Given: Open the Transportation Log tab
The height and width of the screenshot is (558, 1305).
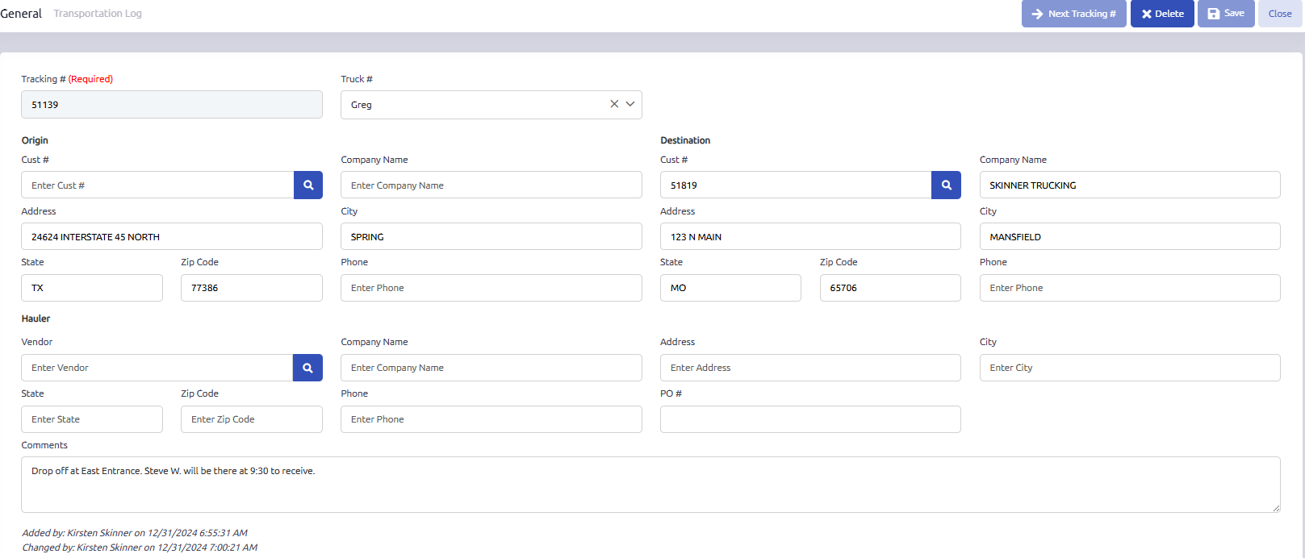Looking at the screenshot, I should 98,14.
